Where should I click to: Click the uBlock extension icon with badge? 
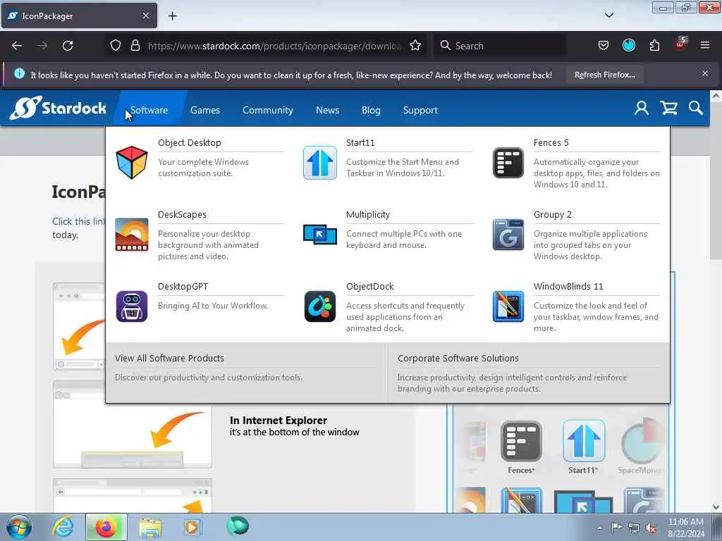(x=680, y=44)
